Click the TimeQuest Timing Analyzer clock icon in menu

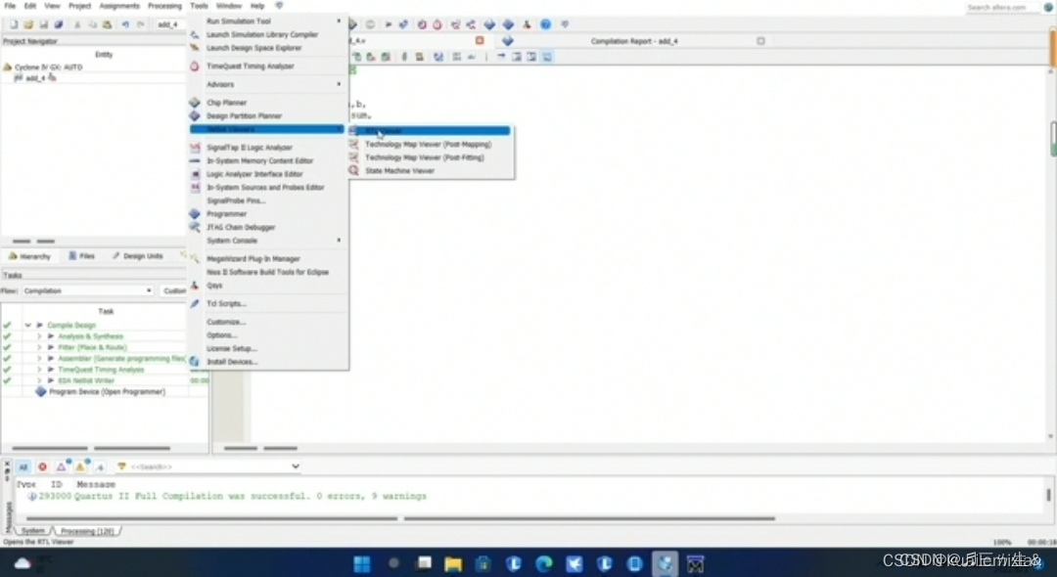tap(194, 66)
